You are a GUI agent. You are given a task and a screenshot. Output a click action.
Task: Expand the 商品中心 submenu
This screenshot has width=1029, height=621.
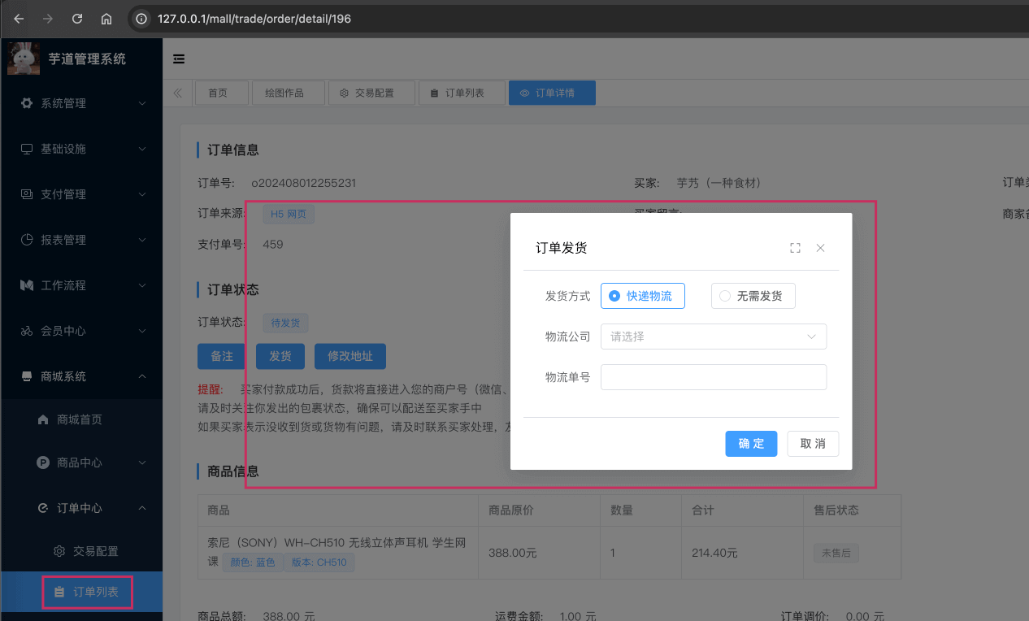point(81,462)
